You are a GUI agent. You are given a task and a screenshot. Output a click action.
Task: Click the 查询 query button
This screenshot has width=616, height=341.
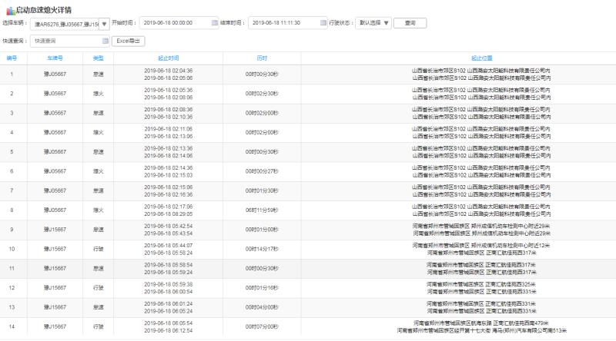coord(410,23)
